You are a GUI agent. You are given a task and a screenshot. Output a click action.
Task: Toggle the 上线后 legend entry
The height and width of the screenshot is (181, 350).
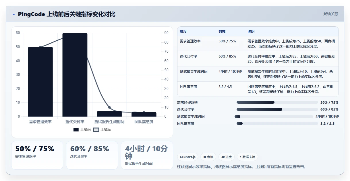pos(102,129)
